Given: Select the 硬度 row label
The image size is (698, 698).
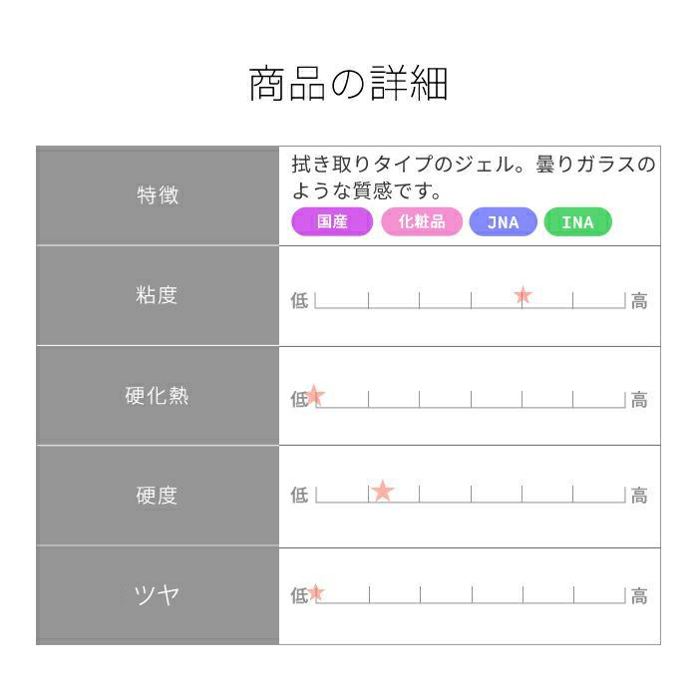Looking at the screenshot, I should [158, 496].
